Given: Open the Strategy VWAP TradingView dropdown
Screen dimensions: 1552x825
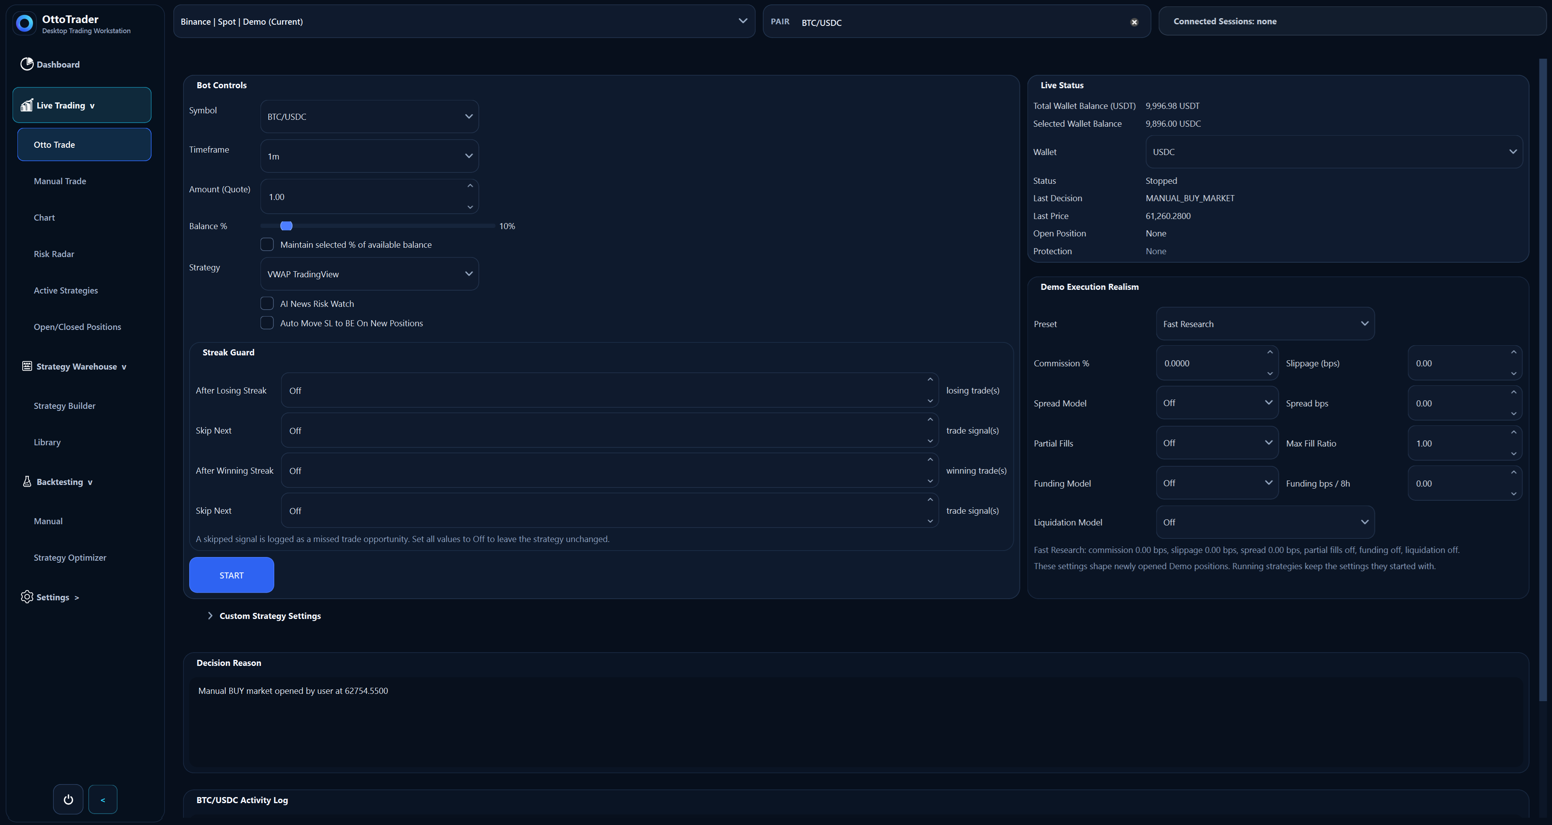Looking at the screenshot, I should pos(369,274).
